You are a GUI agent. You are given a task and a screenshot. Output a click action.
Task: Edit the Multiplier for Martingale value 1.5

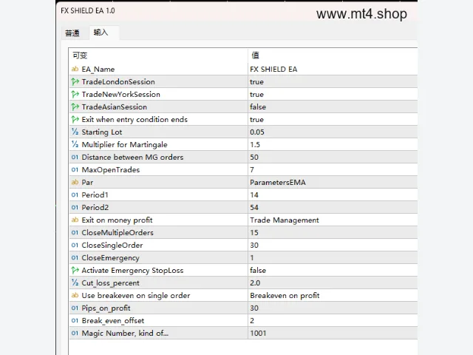click(x=333, y=145)
